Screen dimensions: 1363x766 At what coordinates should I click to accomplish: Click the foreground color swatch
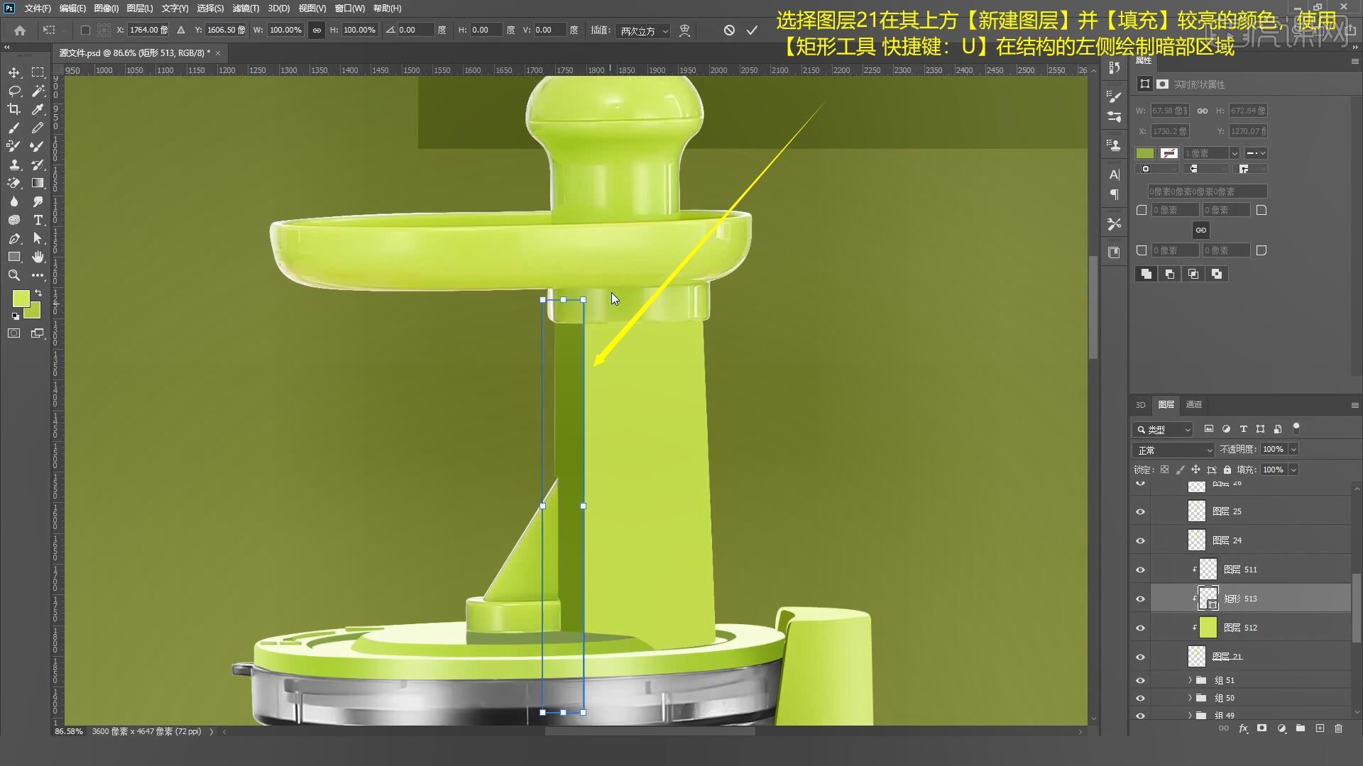pyautogui.click(x=20, y=298)
